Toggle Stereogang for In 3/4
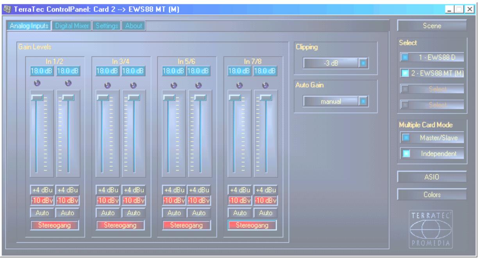 point(121,225)
